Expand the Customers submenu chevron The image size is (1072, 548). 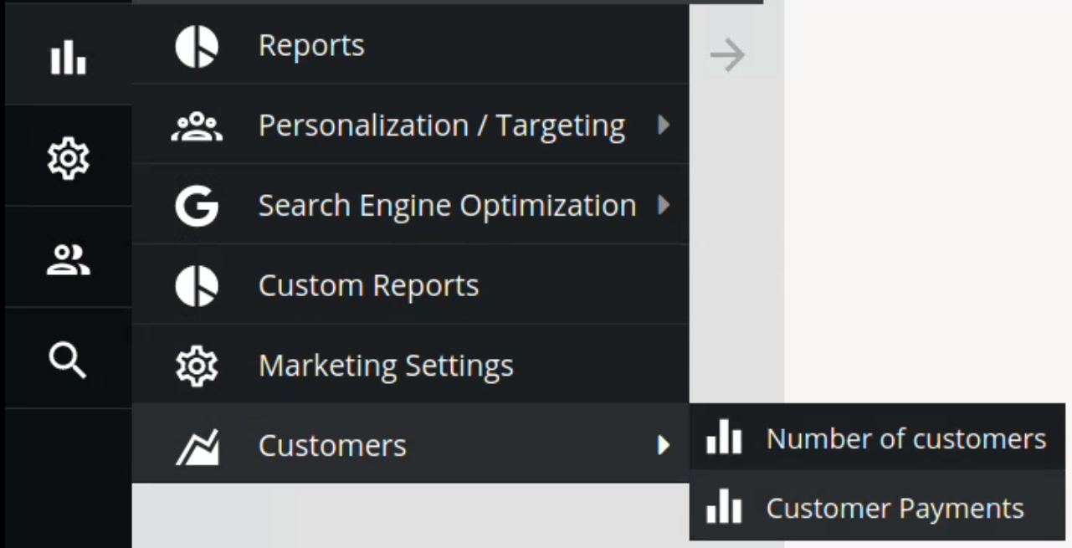click(x=664, y=445)
